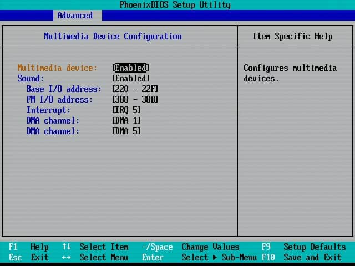Change the DMA 1 channel value
Screen dimensions: 355x266
(126, 121)
